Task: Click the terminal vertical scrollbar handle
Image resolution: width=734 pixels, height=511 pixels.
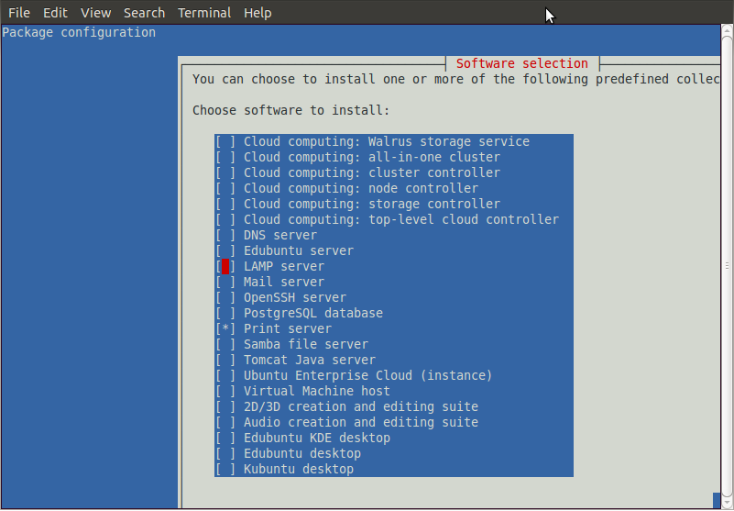Action: click(727, 266)
